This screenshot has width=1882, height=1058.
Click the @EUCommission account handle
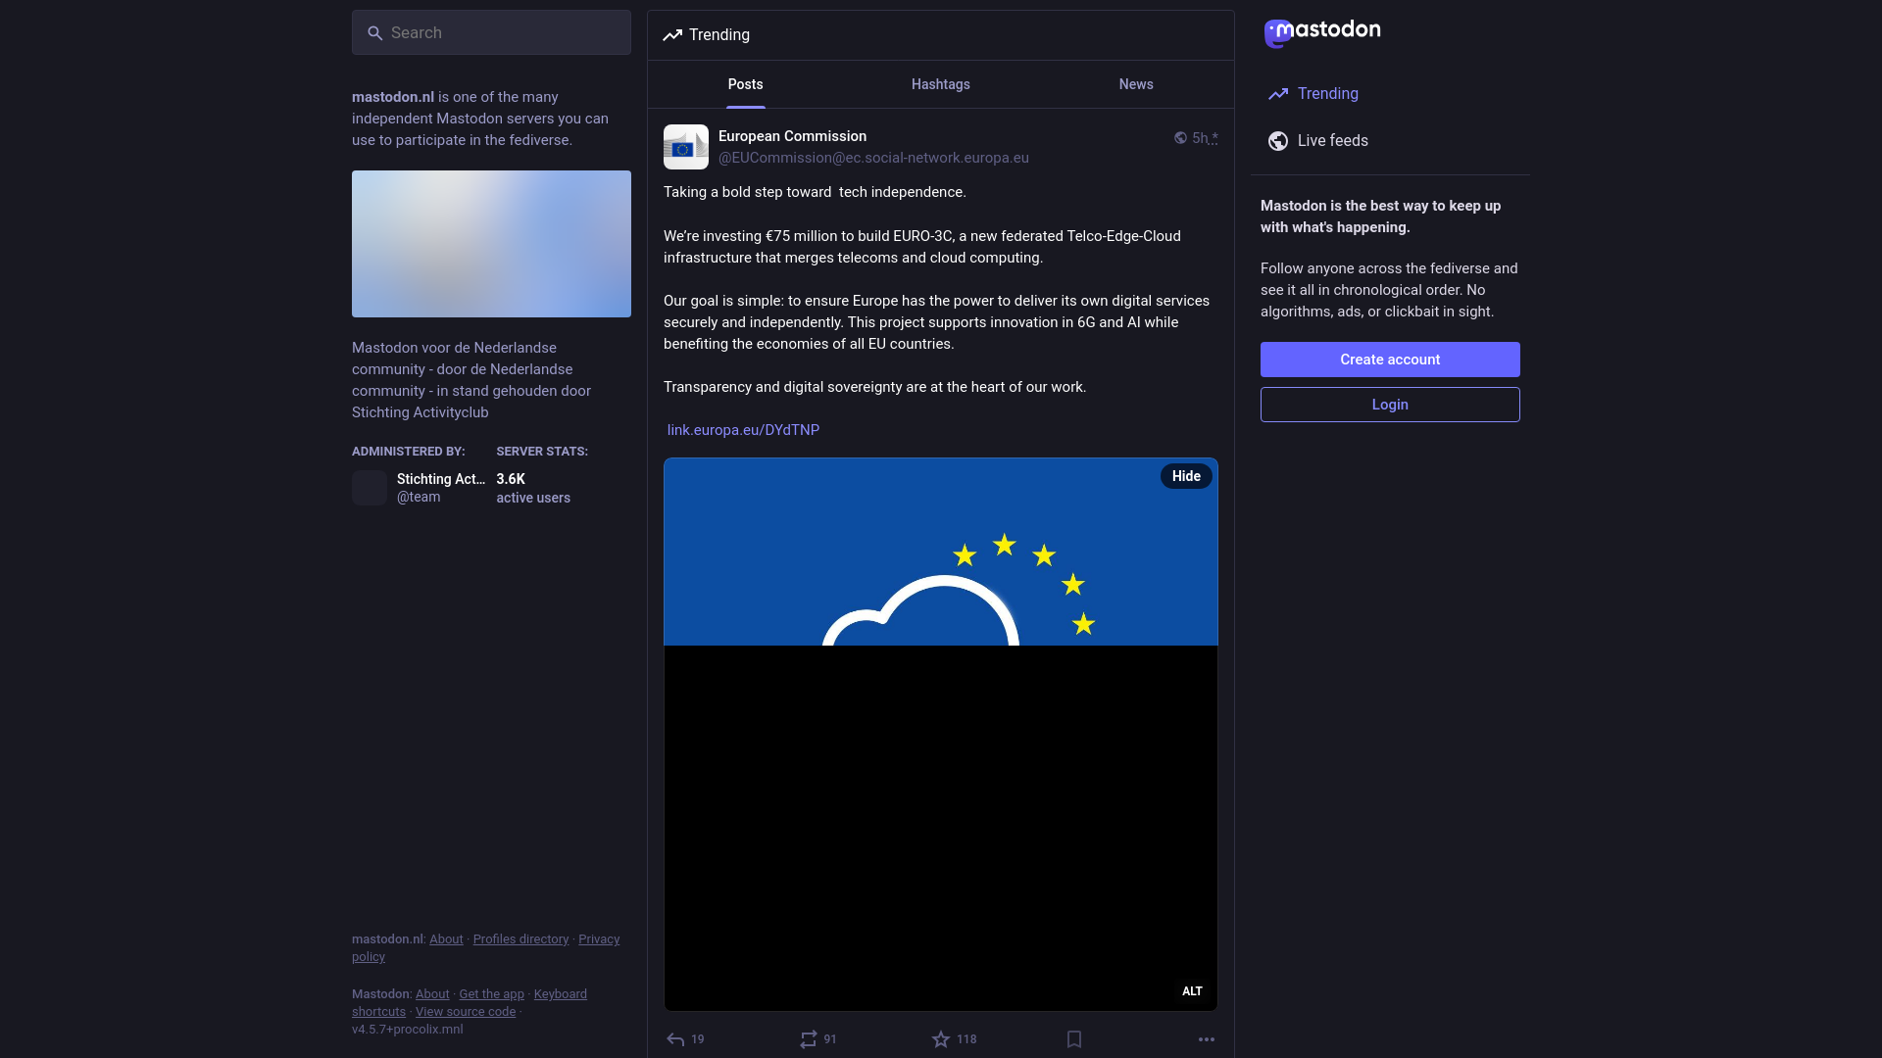coord(873,158)
